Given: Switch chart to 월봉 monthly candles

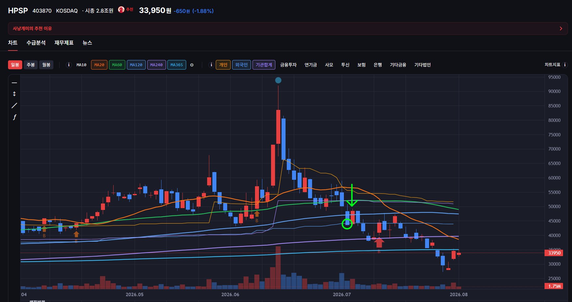Looking at the screenshot, I should [46, 65].
